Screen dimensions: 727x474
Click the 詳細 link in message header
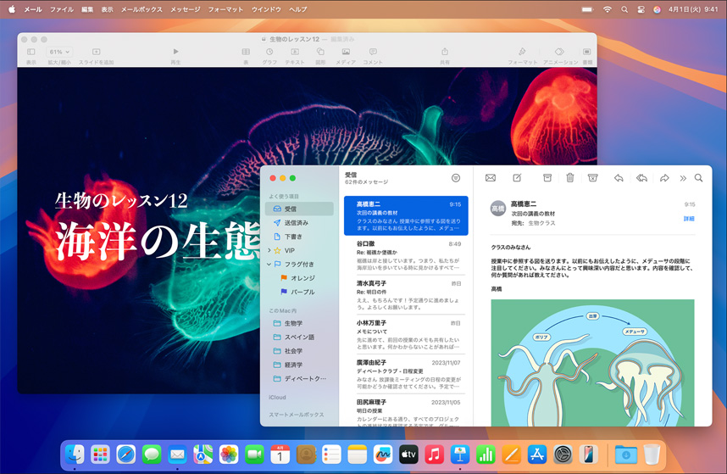(x=689, y=219)
